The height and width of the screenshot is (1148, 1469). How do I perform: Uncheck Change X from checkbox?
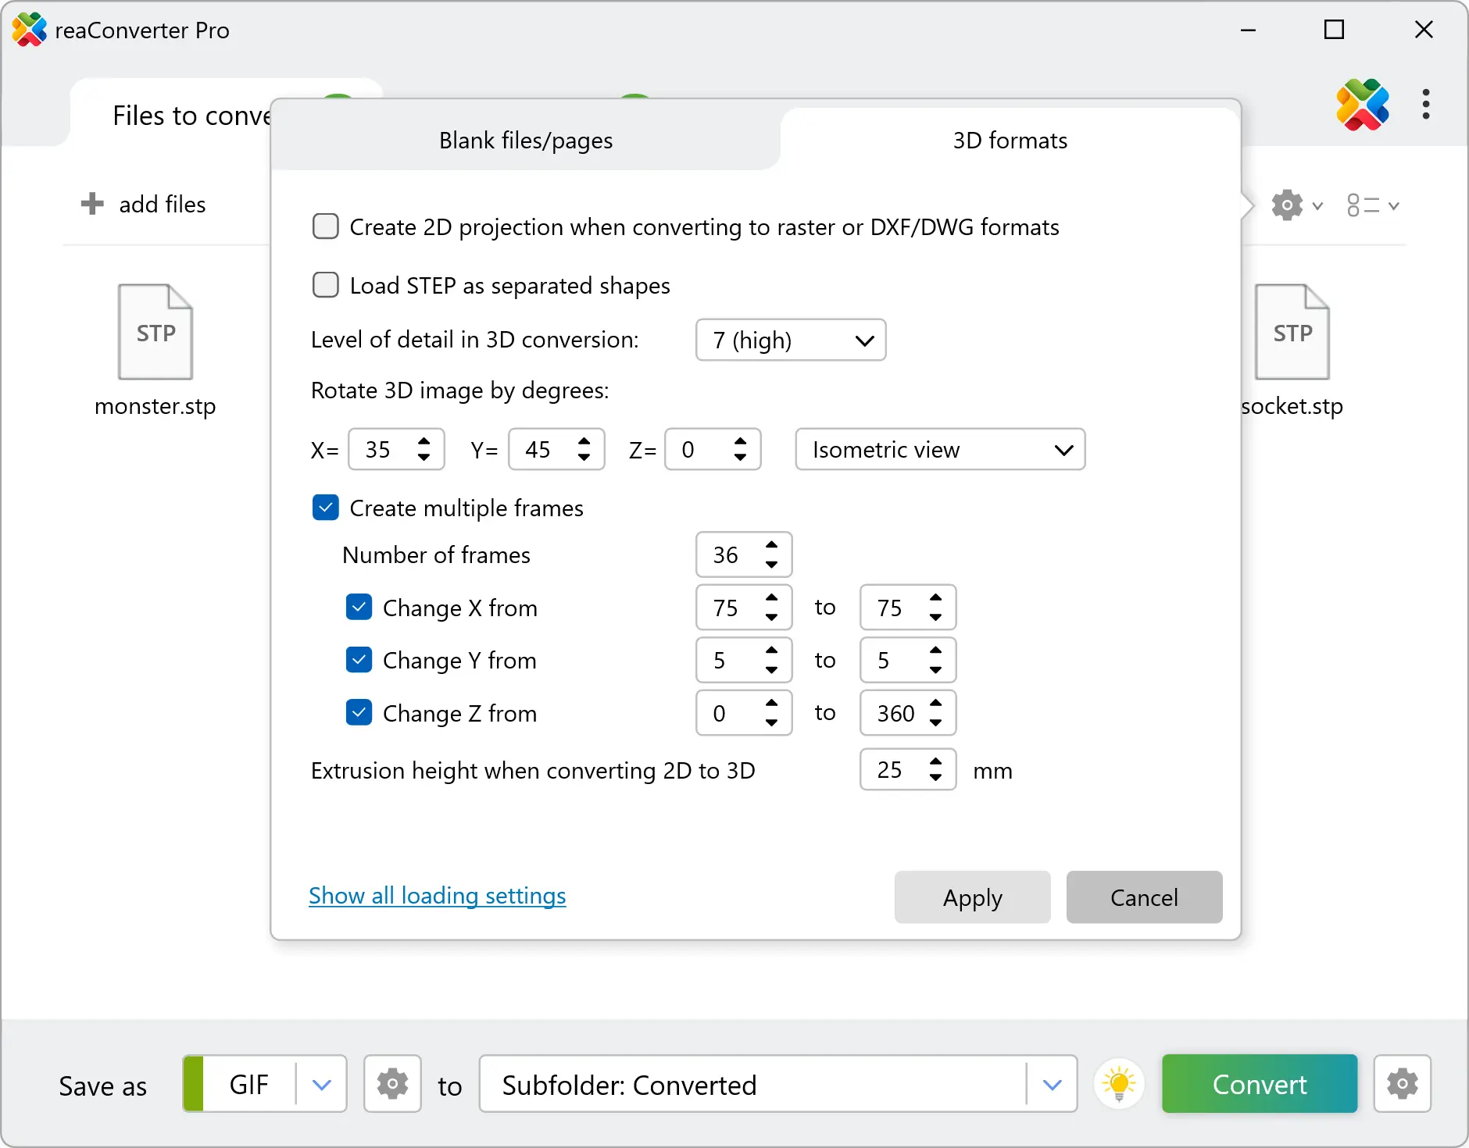coord(359,607)
